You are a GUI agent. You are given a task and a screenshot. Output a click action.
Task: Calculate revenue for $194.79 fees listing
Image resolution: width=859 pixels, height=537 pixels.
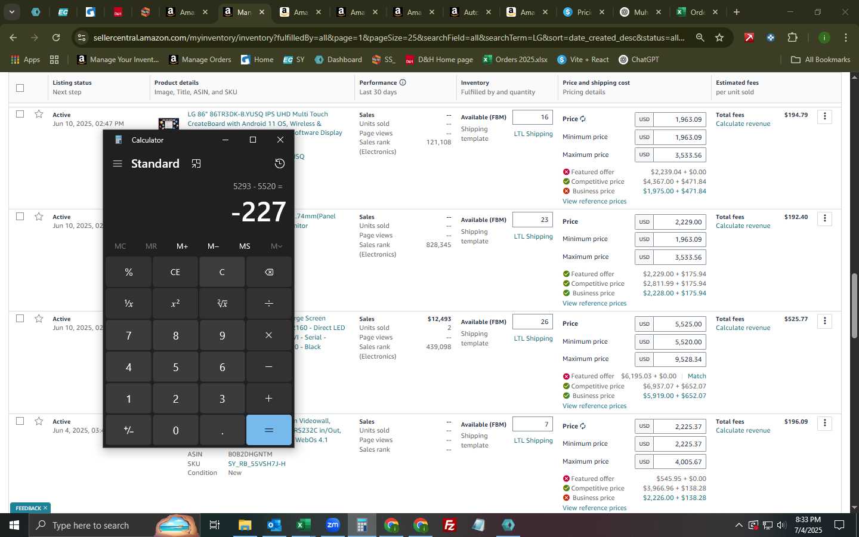(743, 124)
